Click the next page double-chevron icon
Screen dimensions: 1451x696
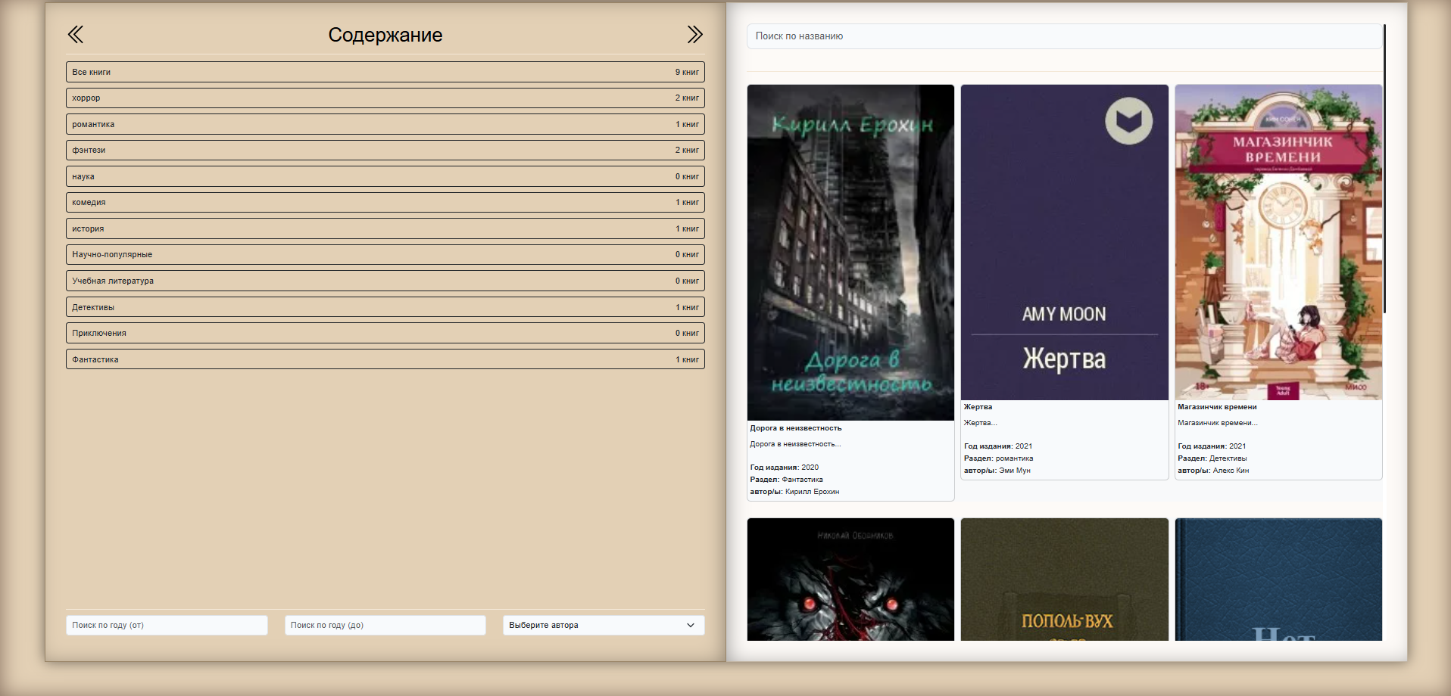695,35
